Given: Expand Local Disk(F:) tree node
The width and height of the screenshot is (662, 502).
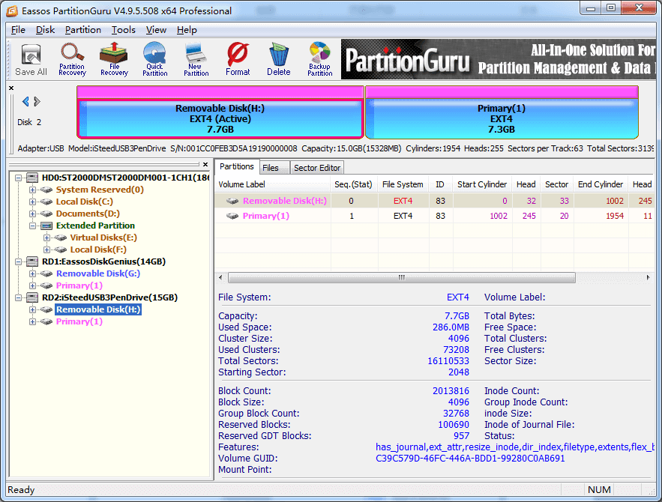Looking at the screenshot, I should pos(47,250).
